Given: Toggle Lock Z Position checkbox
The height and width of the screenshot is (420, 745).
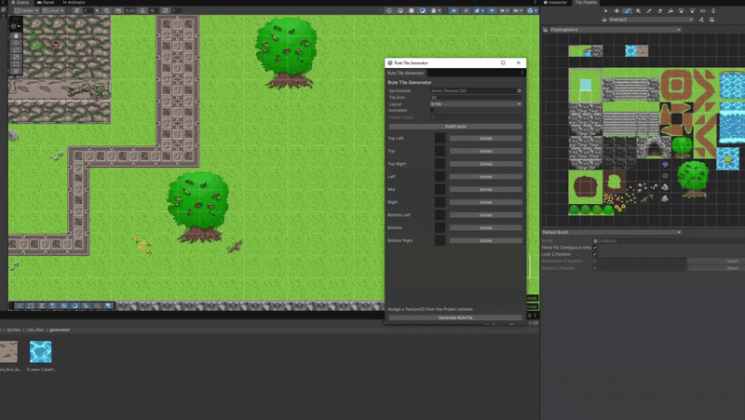Looking at the screenshot, I should (x=595, y=254).
